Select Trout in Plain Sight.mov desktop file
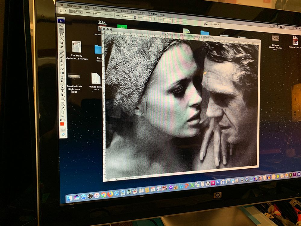The image size is (301, 226). pos(74,83)
